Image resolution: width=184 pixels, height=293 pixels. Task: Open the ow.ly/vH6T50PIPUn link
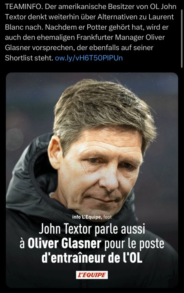point(89,58)
